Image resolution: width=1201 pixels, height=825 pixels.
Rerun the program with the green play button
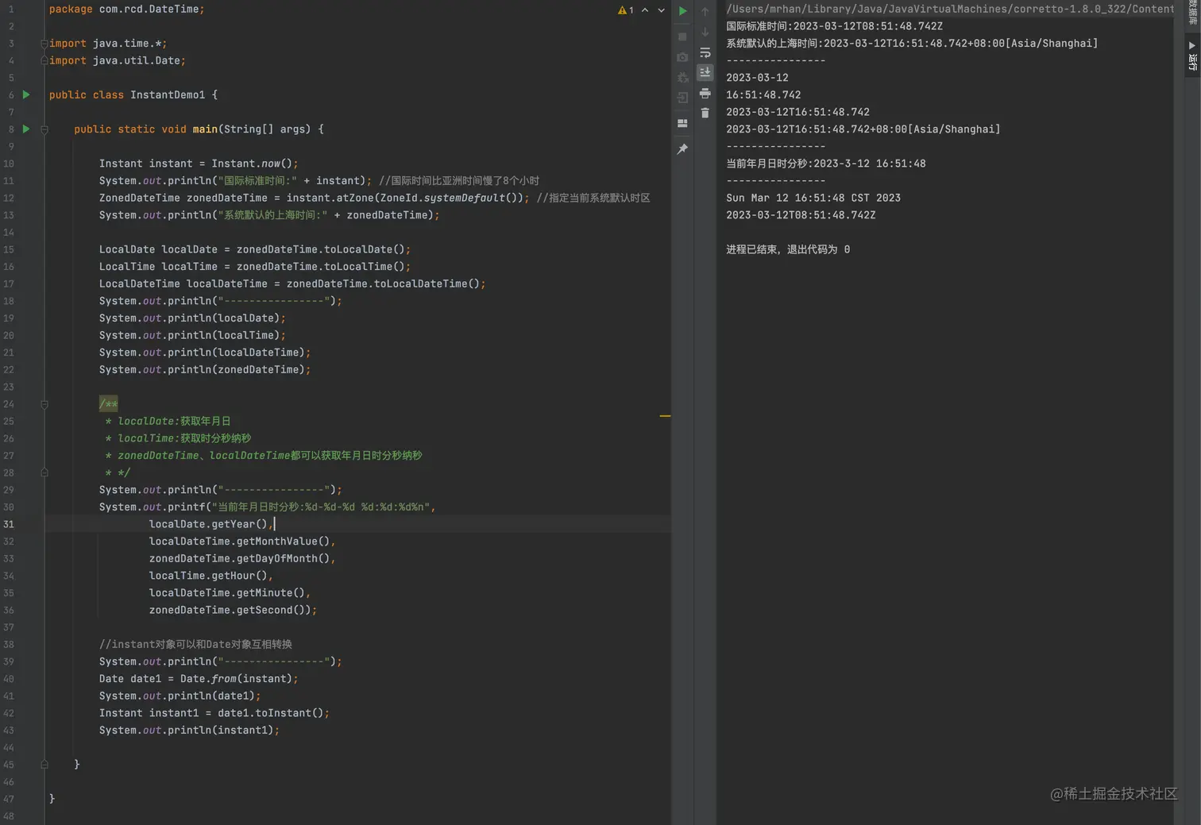(682, 11)
